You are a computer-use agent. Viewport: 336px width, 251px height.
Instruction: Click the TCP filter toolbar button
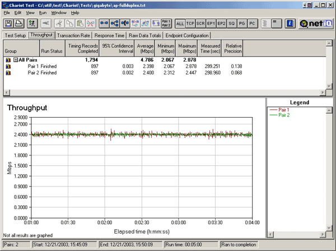(x=191, y=24)
